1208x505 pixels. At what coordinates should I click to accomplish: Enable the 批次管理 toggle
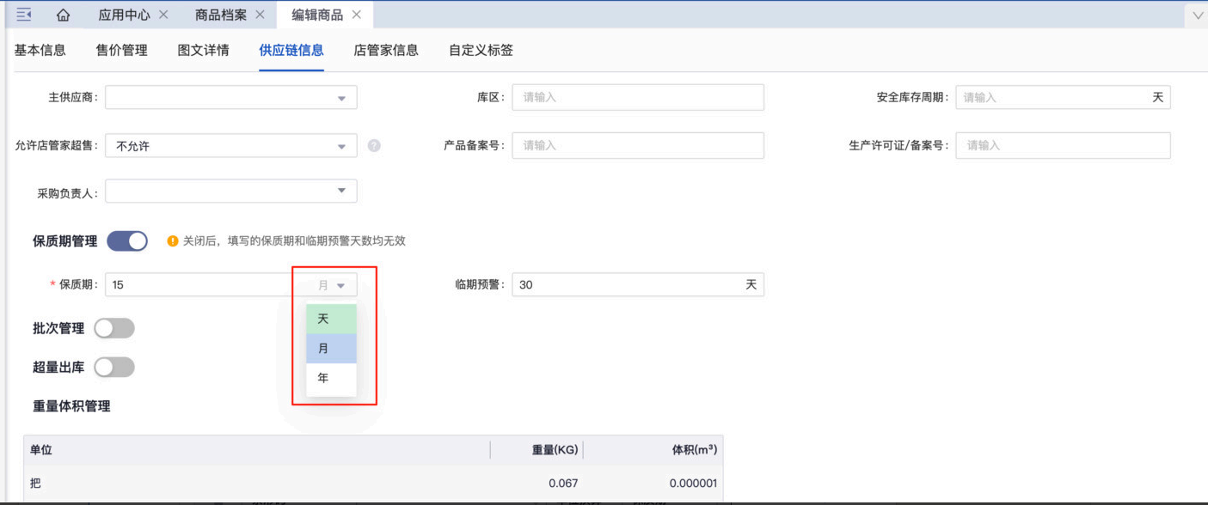click(x=114, y=328)
